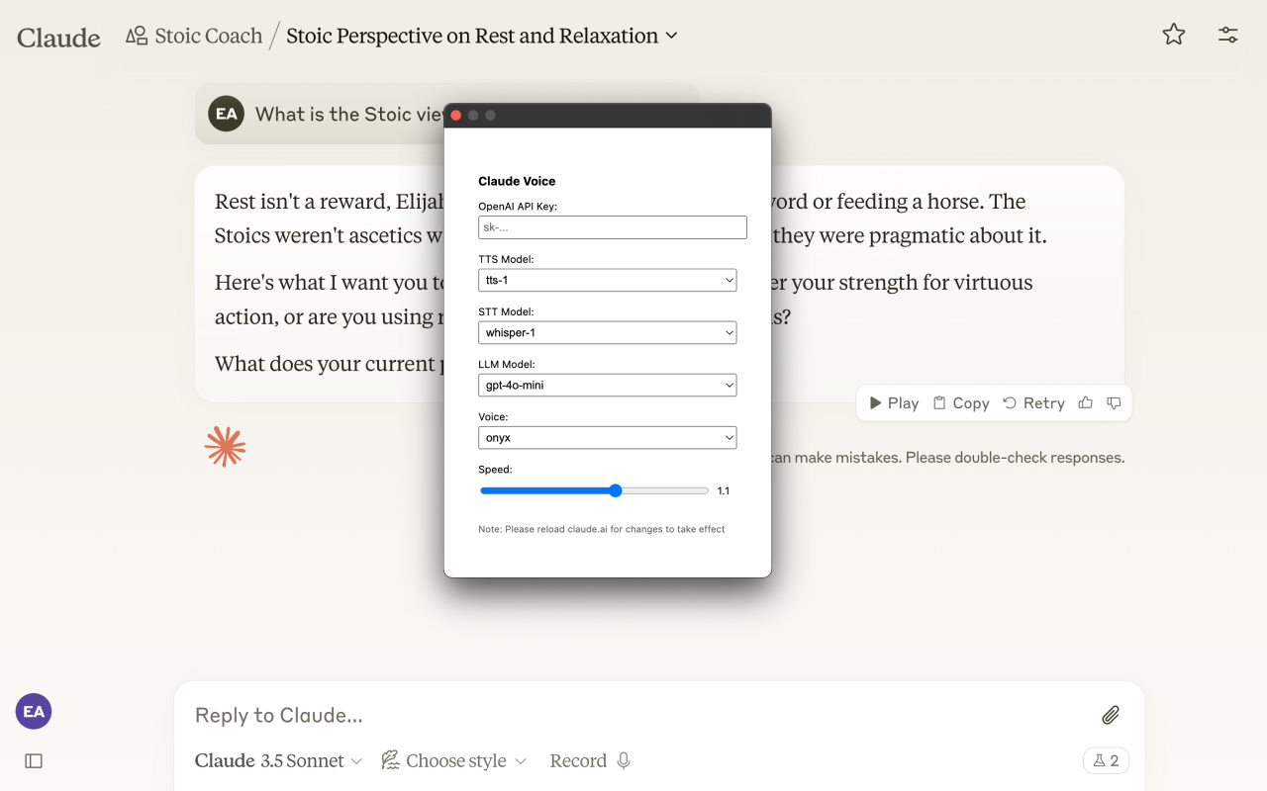Toggle the sidebar panel icon

click(34, 761)
